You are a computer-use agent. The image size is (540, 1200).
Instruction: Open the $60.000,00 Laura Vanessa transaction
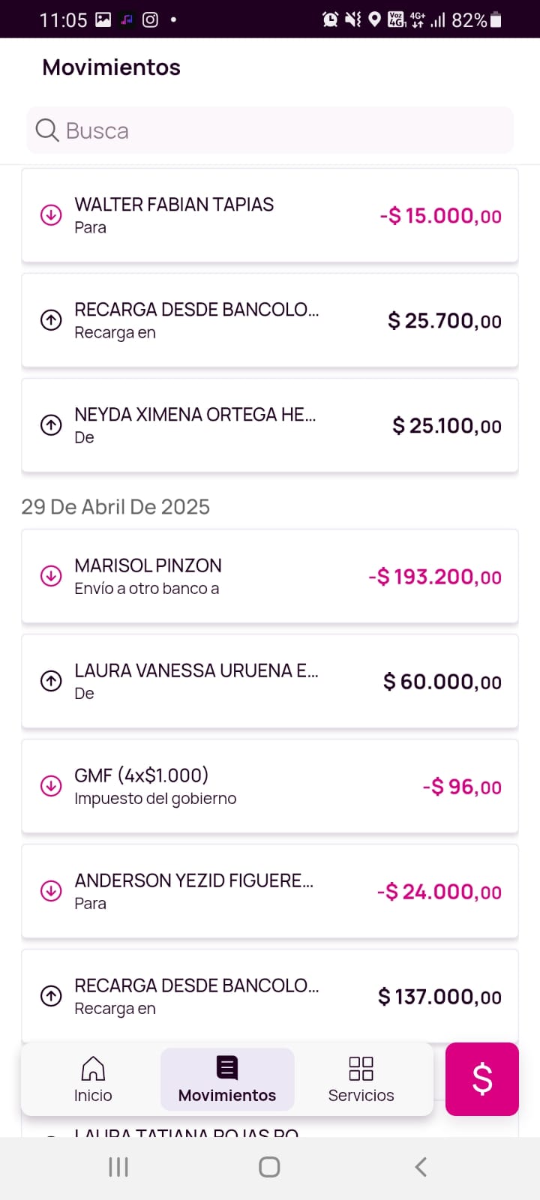[x=270, y=681]
